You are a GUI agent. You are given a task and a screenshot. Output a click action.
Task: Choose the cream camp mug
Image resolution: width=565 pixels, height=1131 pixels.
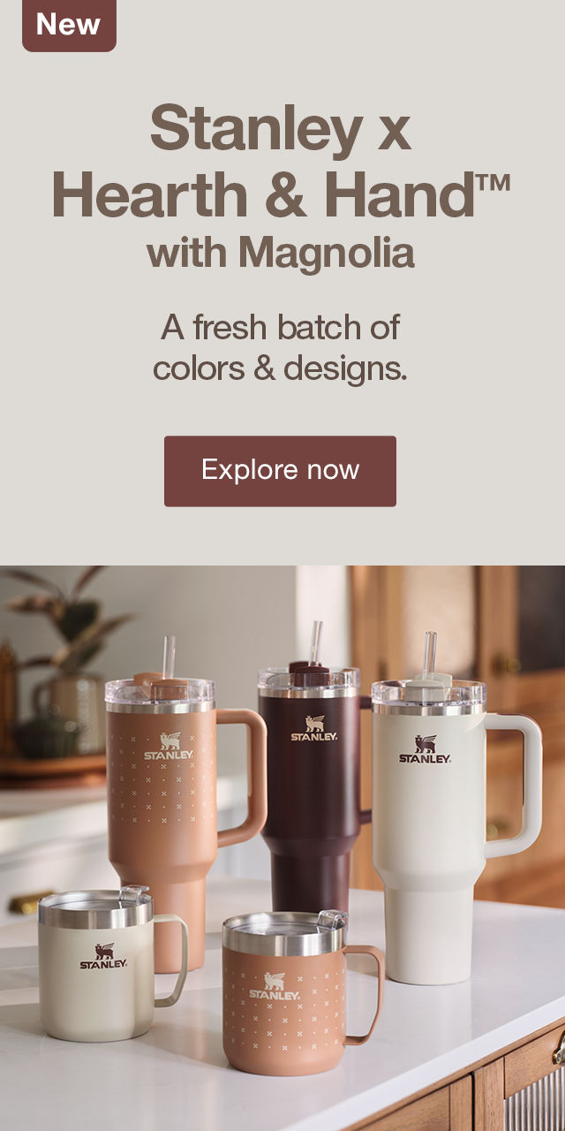coord(106,965)
